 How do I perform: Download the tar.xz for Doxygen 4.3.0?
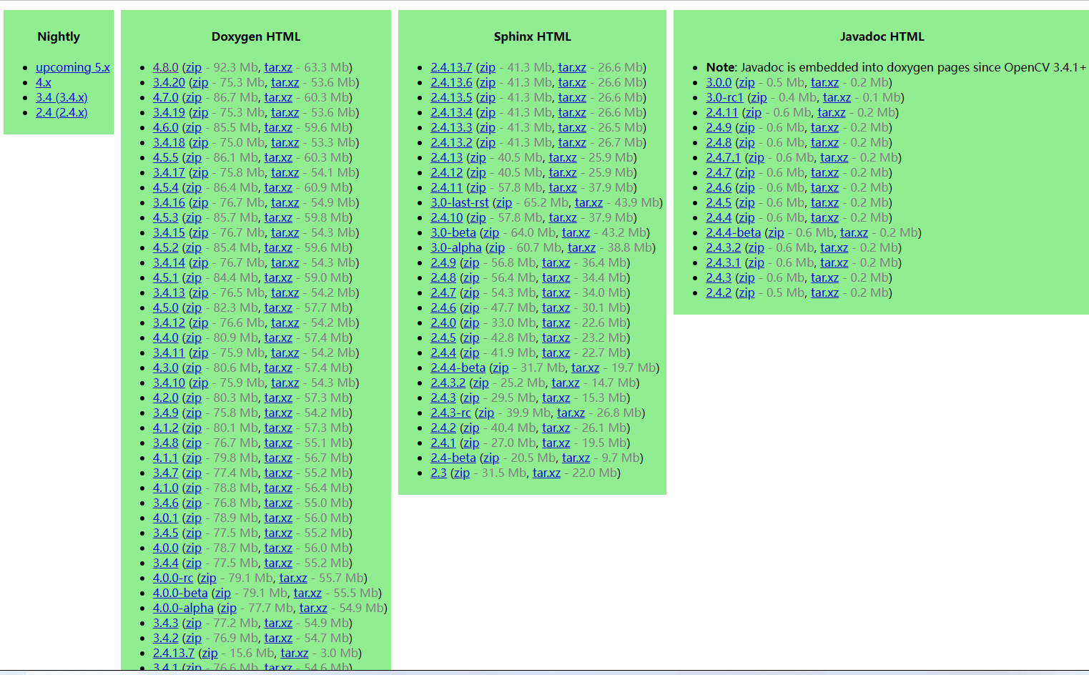point(278,368)
